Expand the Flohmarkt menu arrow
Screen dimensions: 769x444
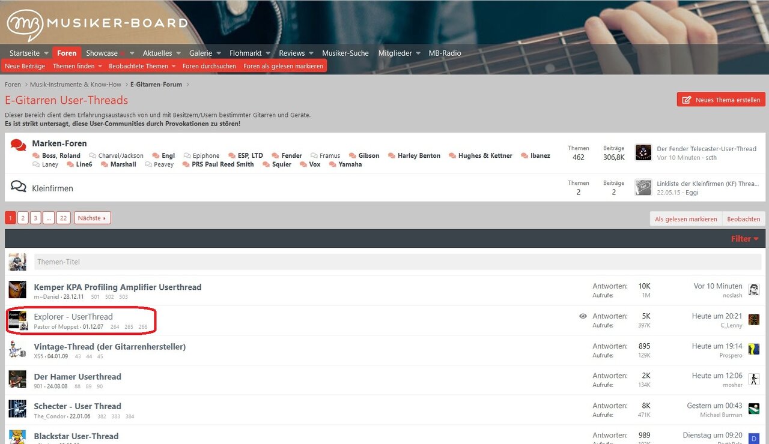click(x=268, y=53)
